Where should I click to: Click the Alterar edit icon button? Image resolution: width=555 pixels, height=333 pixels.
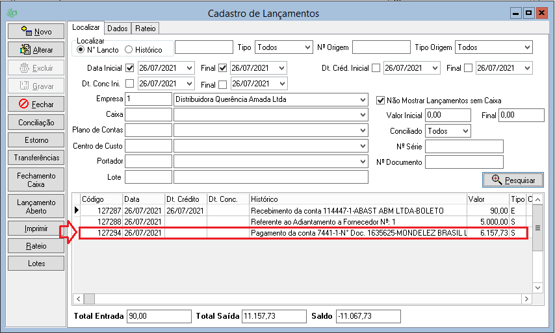click(27, 49)
